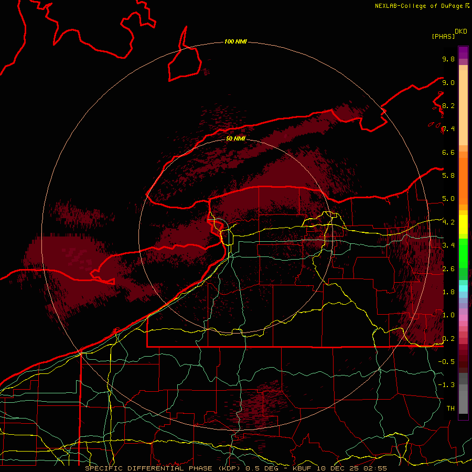Click the 9.0 value on the scale
Viewport: 472px width, 472px height.
448,82
